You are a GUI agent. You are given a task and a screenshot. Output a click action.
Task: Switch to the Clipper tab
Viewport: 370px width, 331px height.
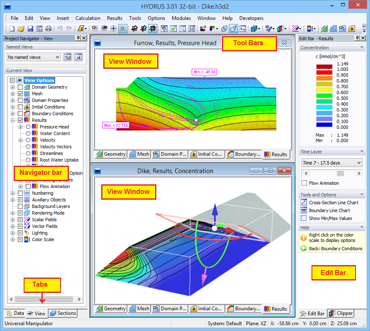341,313
